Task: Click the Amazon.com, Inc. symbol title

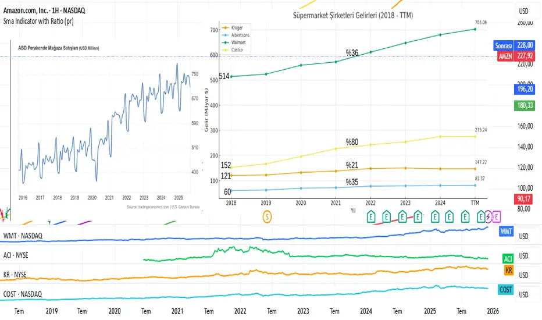Action: coord(44,10)
